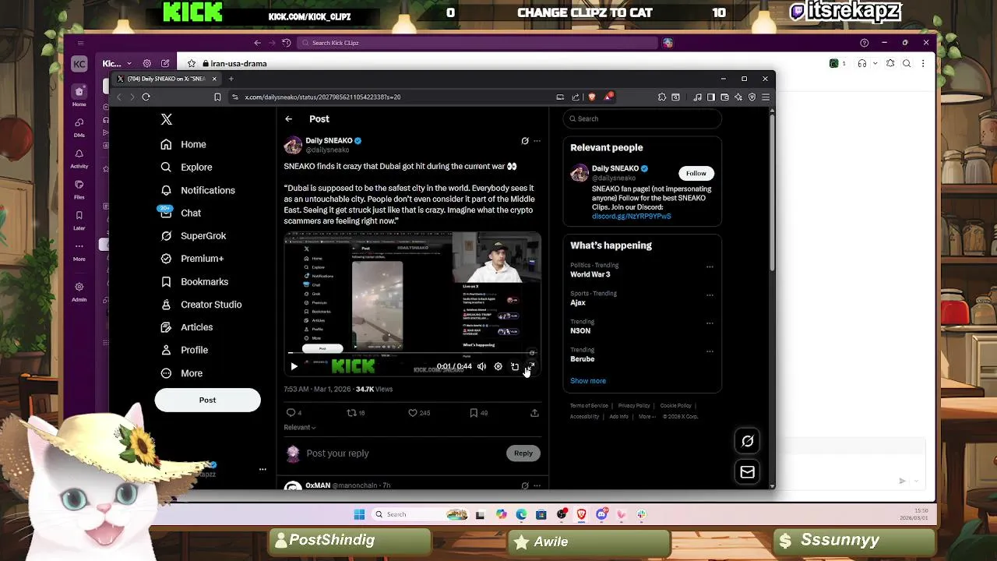
Task: Click the Brave Shields lion icon
Action: coord(592,97)
